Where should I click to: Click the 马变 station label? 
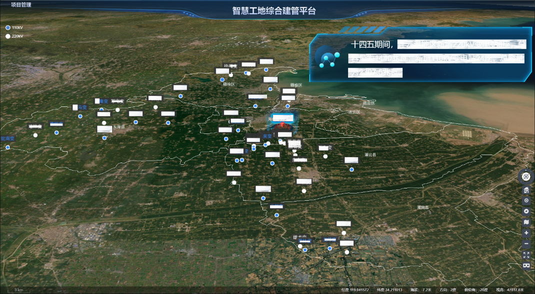point(80,107)
